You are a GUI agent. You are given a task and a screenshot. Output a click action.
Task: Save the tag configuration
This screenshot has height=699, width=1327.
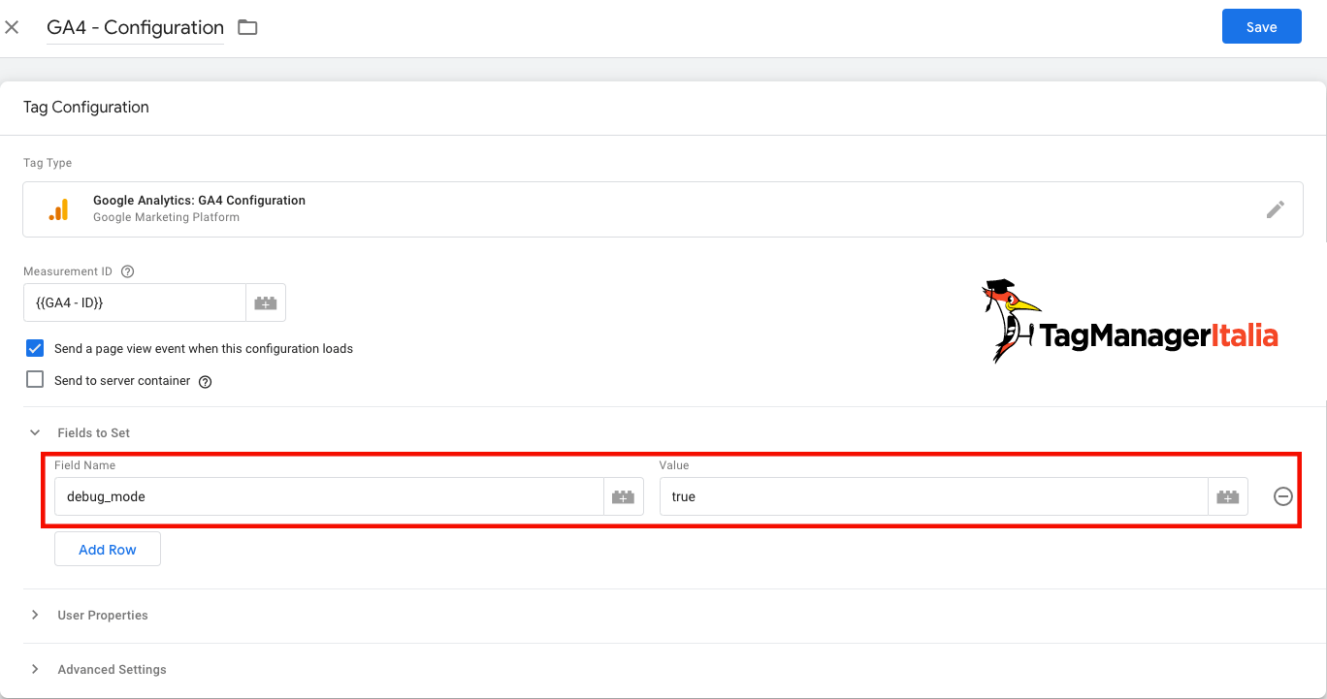(1261, 27)
